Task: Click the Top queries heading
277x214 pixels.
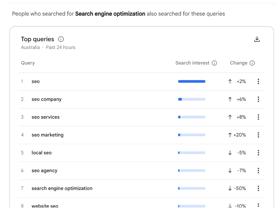Action: 37,39
